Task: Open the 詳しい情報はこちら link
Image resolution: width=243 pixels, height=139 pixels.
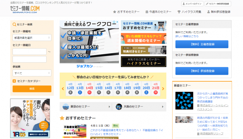Action: point(187,36)
